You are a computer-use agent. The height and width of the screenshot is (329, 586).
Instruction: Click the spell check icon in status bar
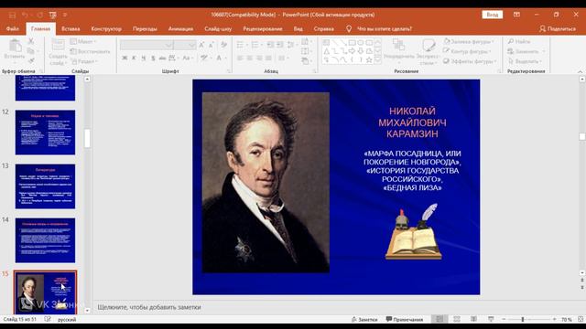48,319
